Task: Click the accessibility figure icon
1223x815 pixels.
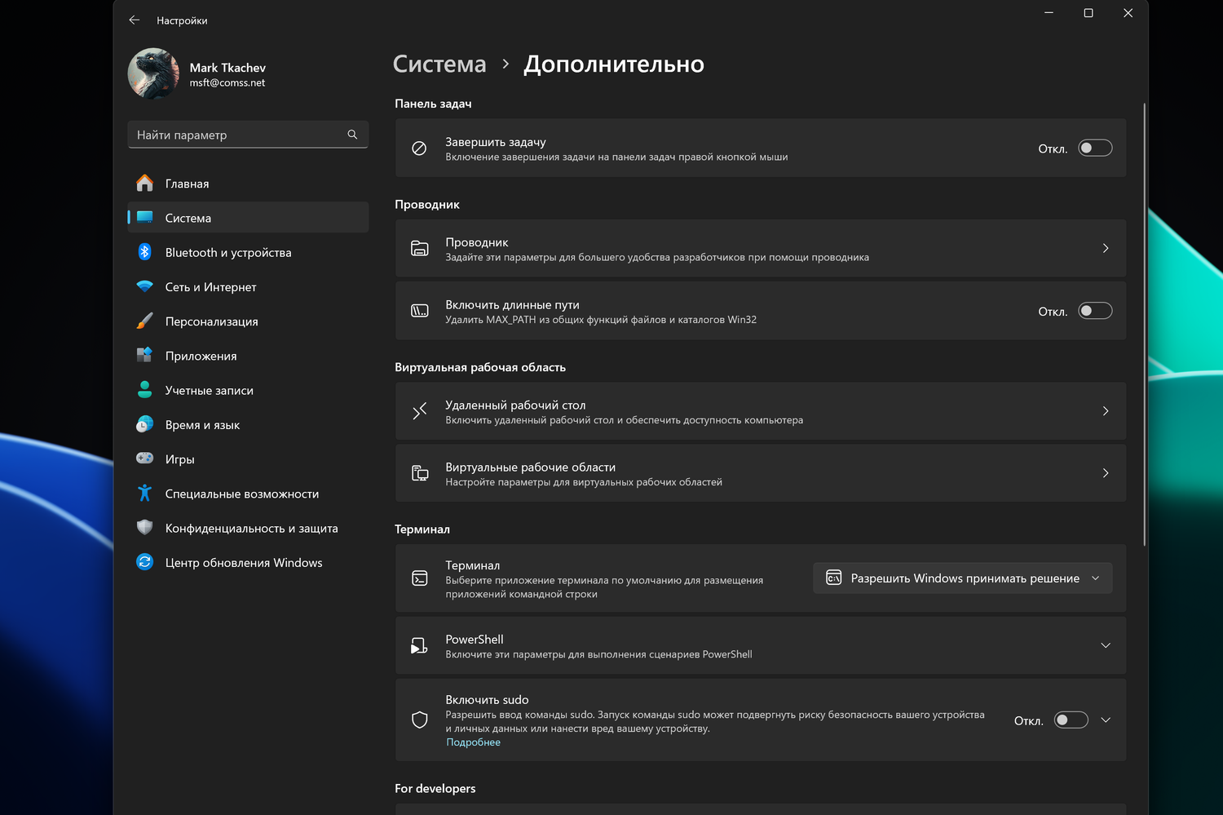Action: point(145,494)
